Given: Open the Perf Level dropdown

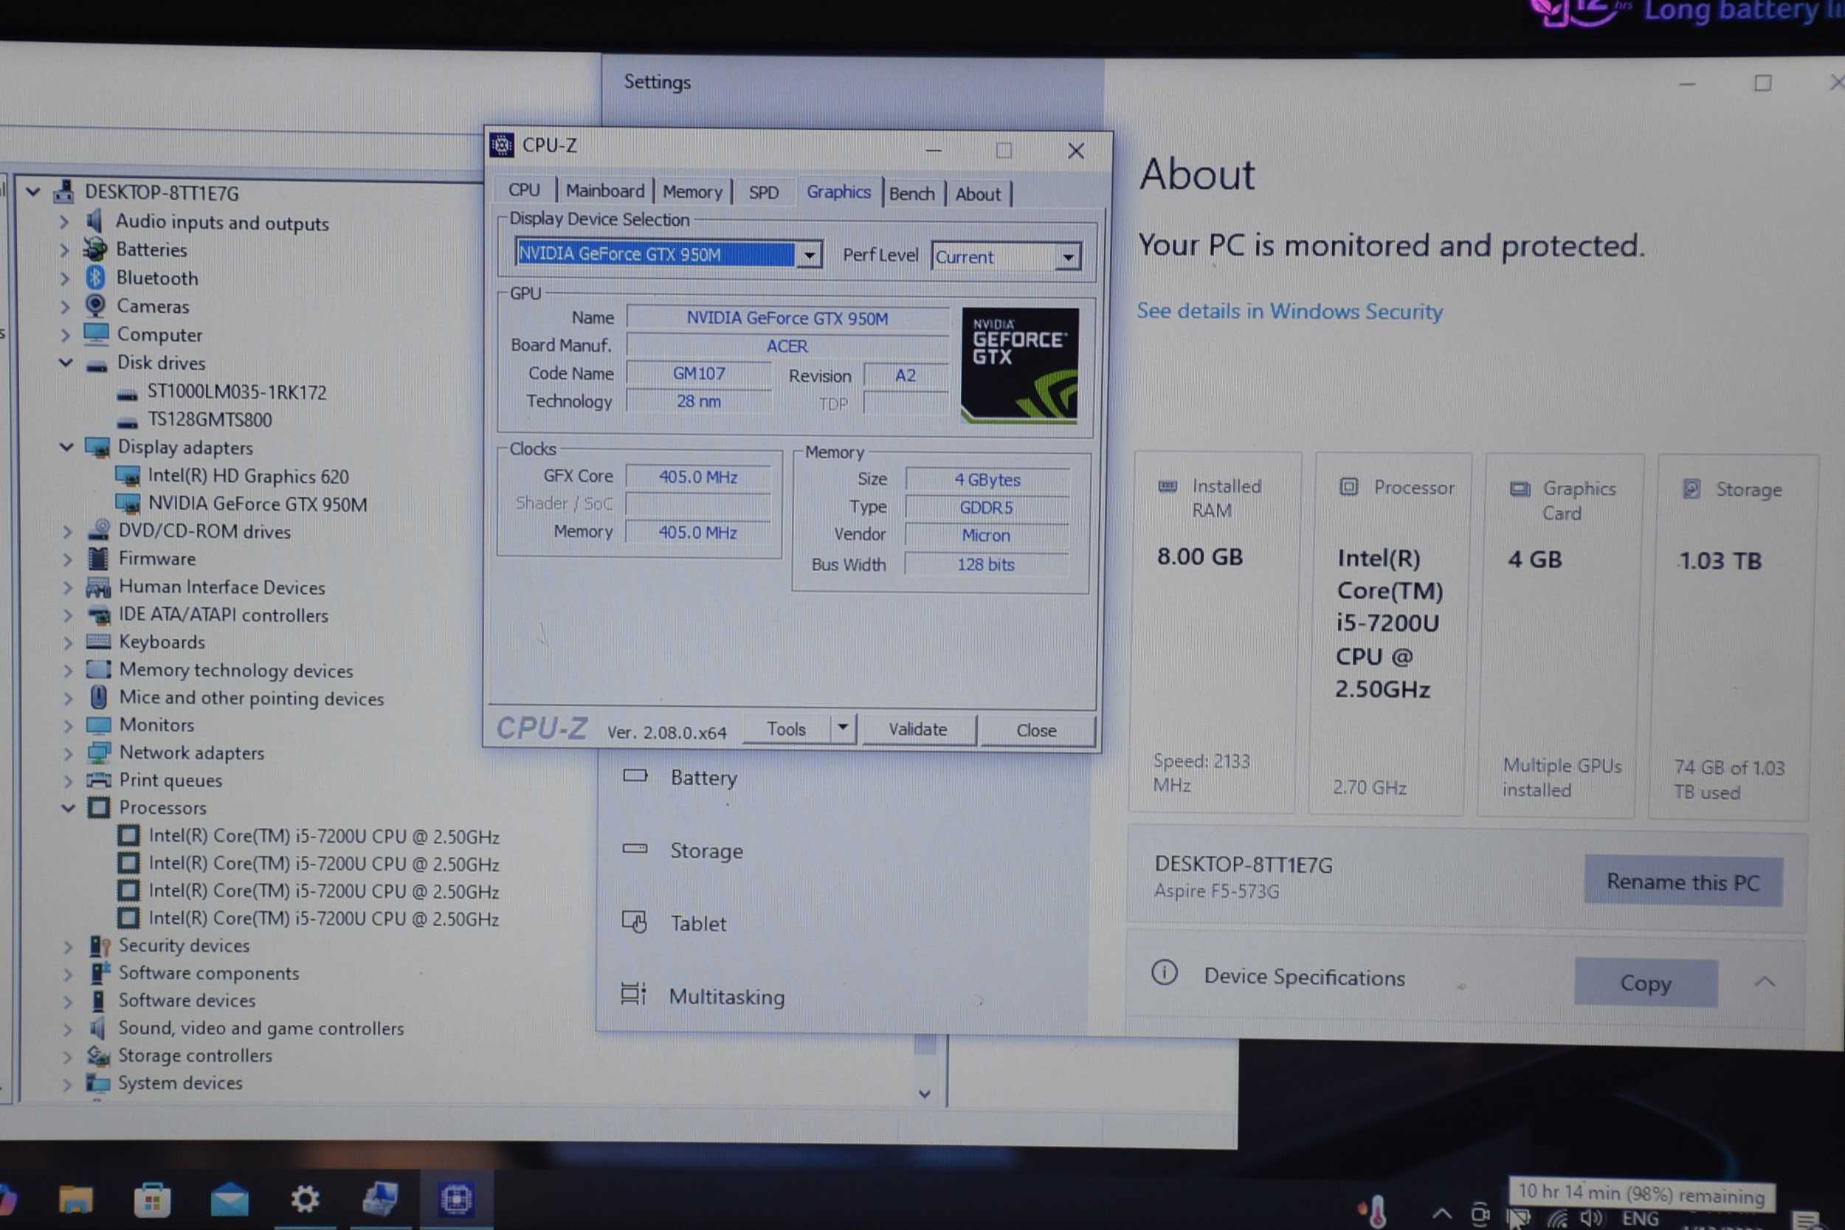Looking at the screenshot, I should click(x=1068, y=257).
